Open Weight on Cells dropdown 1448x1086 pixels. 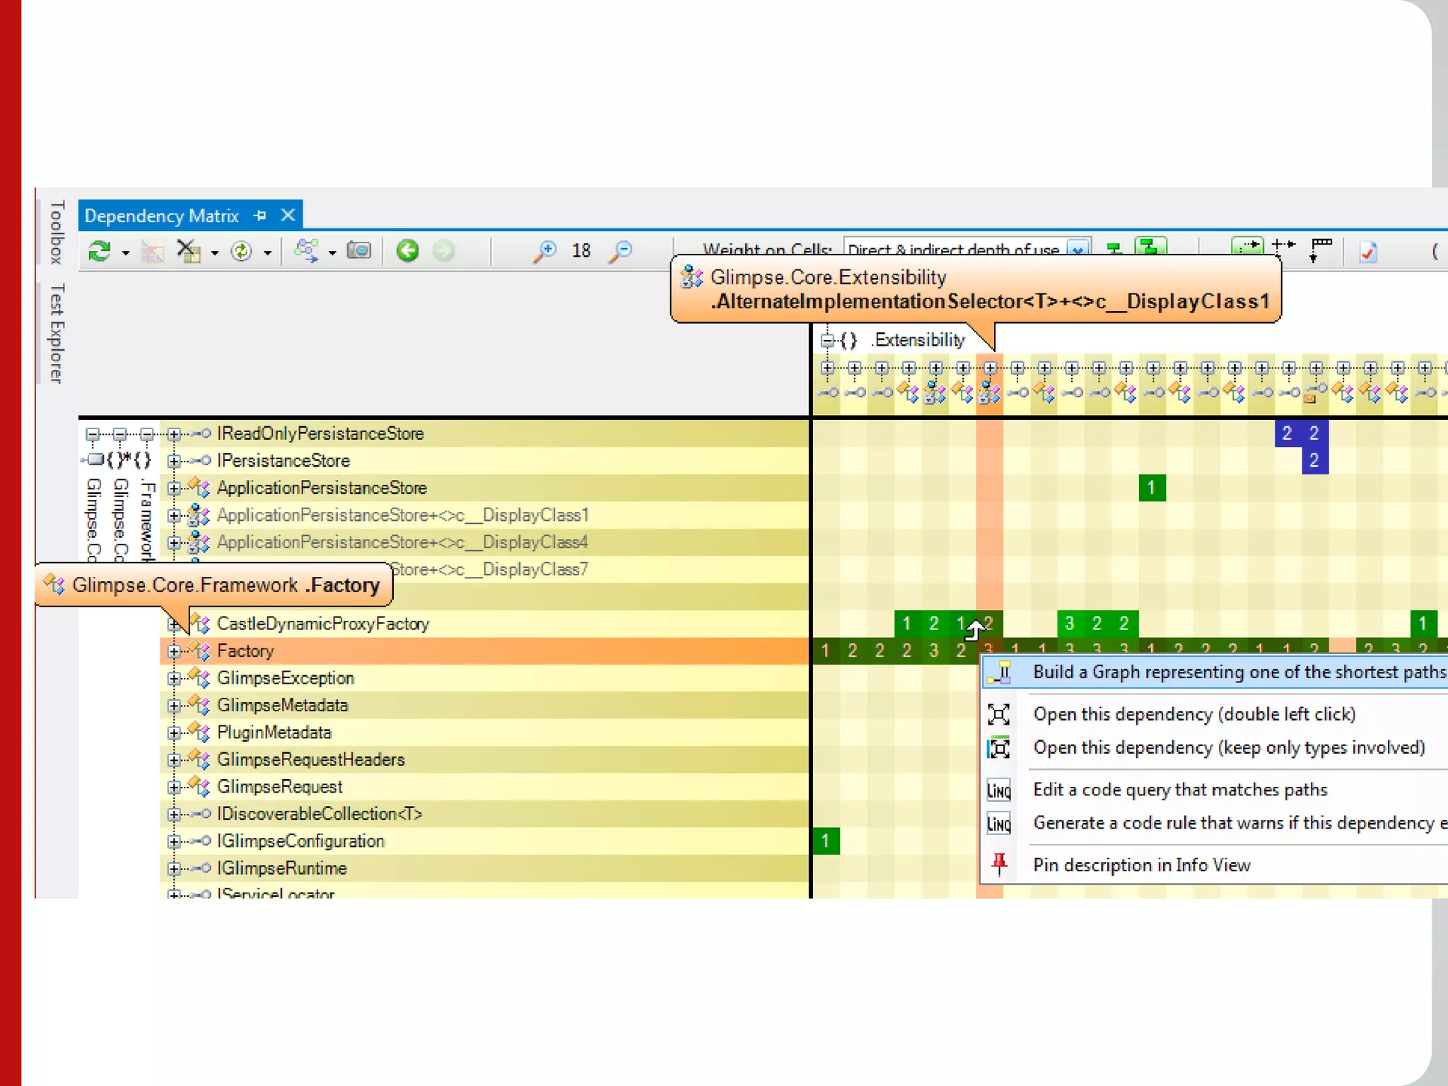(1078, 249)
